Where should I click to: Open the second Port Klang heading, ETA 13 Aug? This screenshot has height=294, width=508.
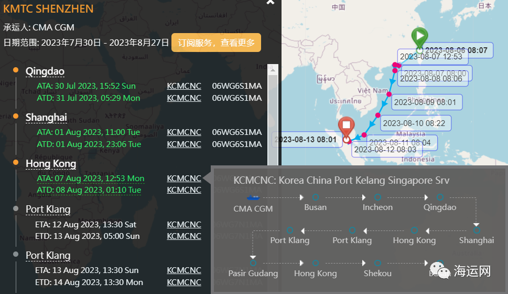(48, 255)
